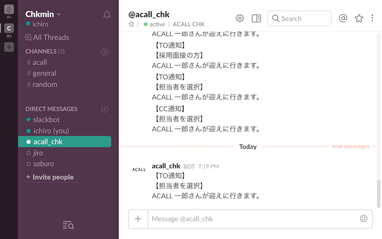
Task: Open a new direct message with the plus icon
Action: (x=105, y=109)
